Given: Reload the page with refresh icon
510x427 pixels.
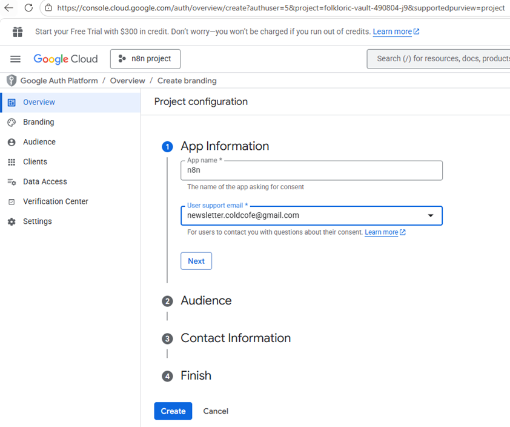Looking at the screenshot, I should point(28,8).
